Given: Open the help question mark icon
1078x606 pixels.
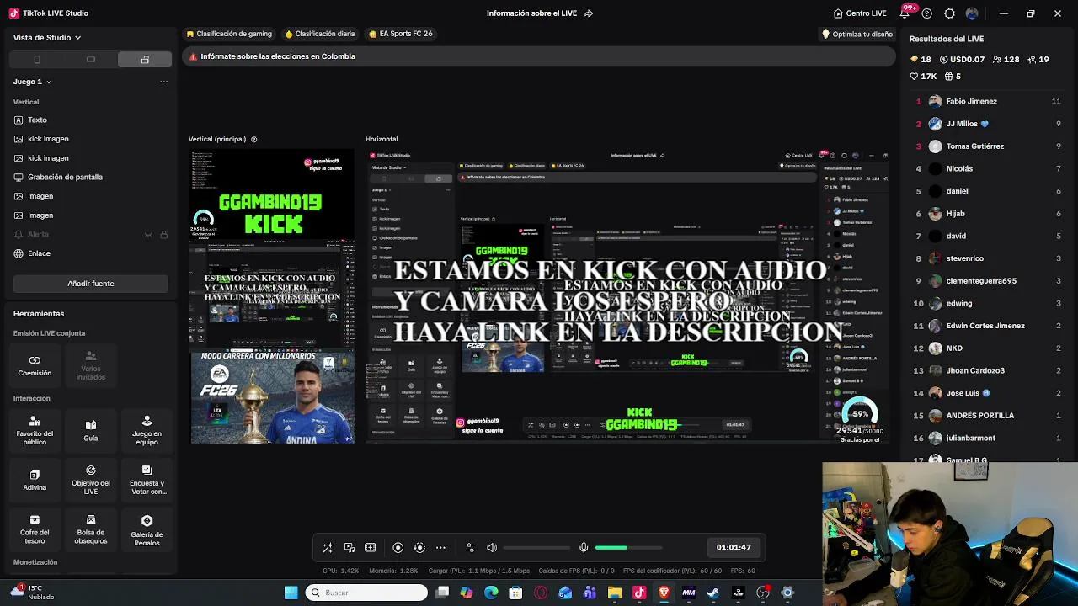Looking at the screenshot, I should click(x=927, y=13).
